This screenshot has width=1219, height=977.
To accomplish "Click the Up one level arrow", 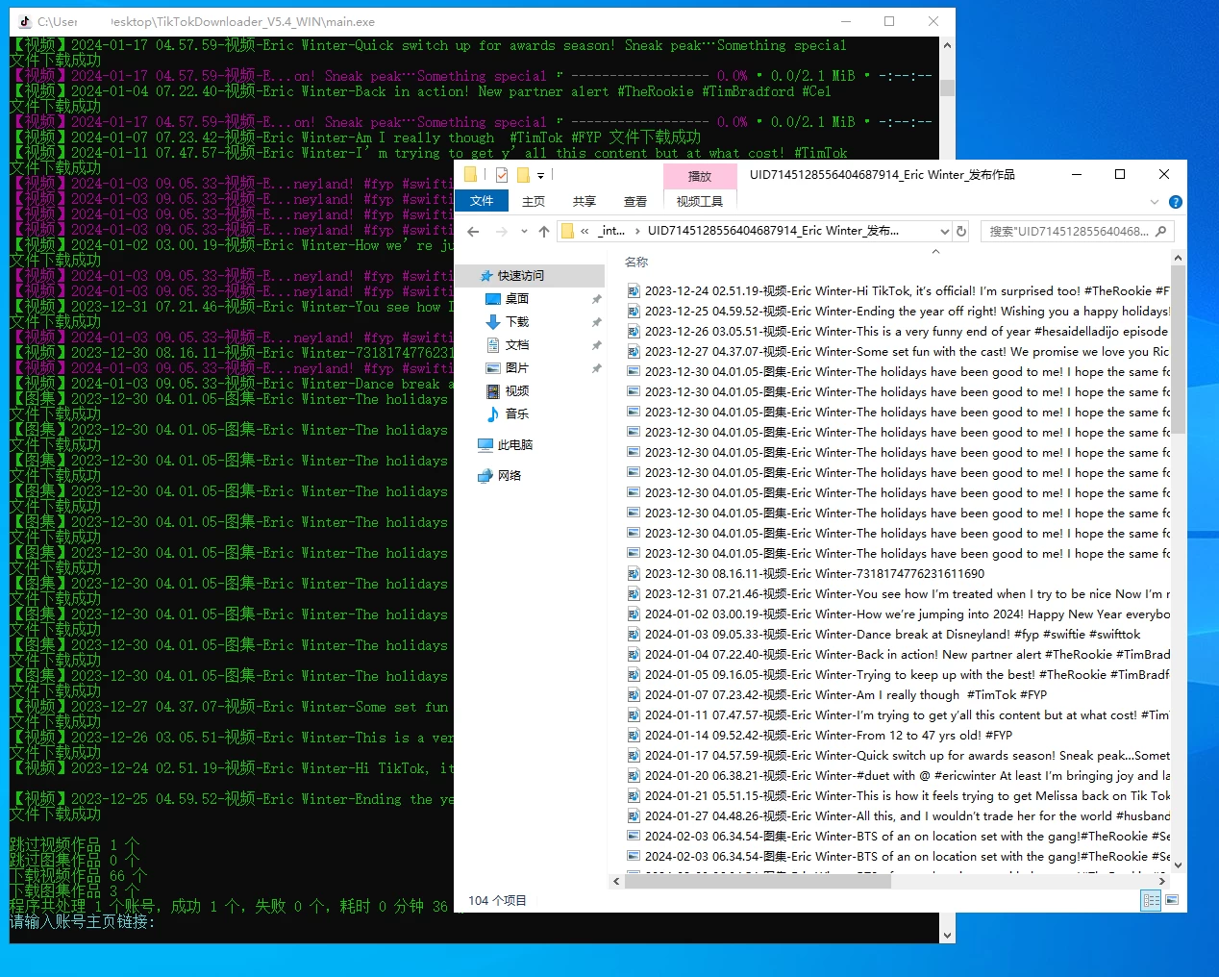I will click(x=544, y=231).
